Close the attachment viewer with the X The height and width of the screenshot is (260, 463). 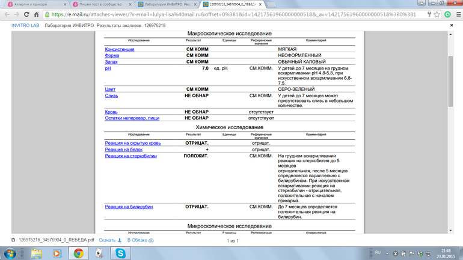tap(452, 26)
